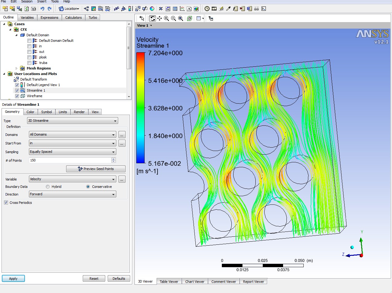
Task: Untick the Wireframe checkbox
Action: pos(17,96)
